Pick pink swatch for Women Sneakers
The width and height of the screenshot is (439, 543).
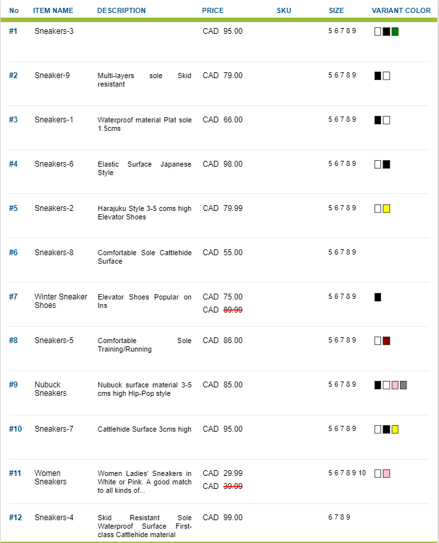[x=386, y=473]
